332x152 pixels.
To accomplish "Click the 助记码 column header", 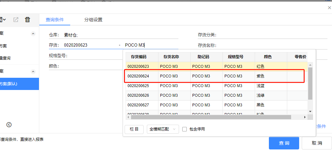I will click(207, 57).
